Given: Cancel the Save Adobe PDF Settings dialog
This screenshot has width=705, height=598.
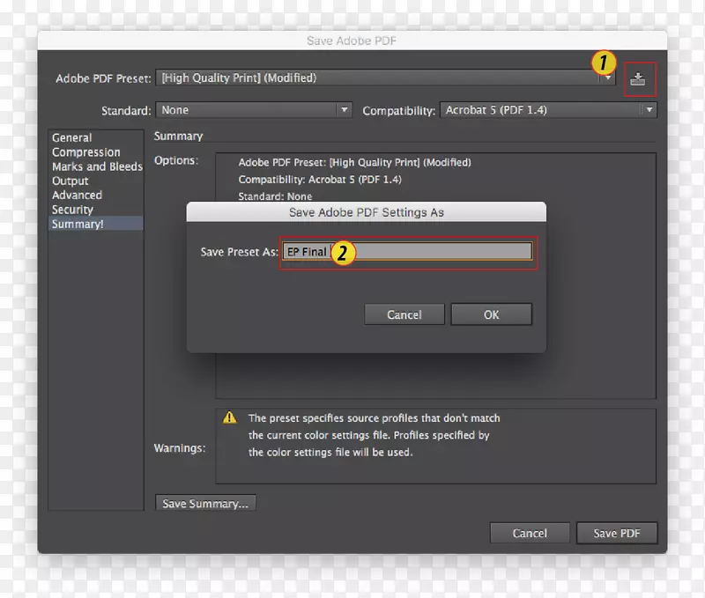Looking at the screenshot, I should pyautogui.click(x=404, y=314).
